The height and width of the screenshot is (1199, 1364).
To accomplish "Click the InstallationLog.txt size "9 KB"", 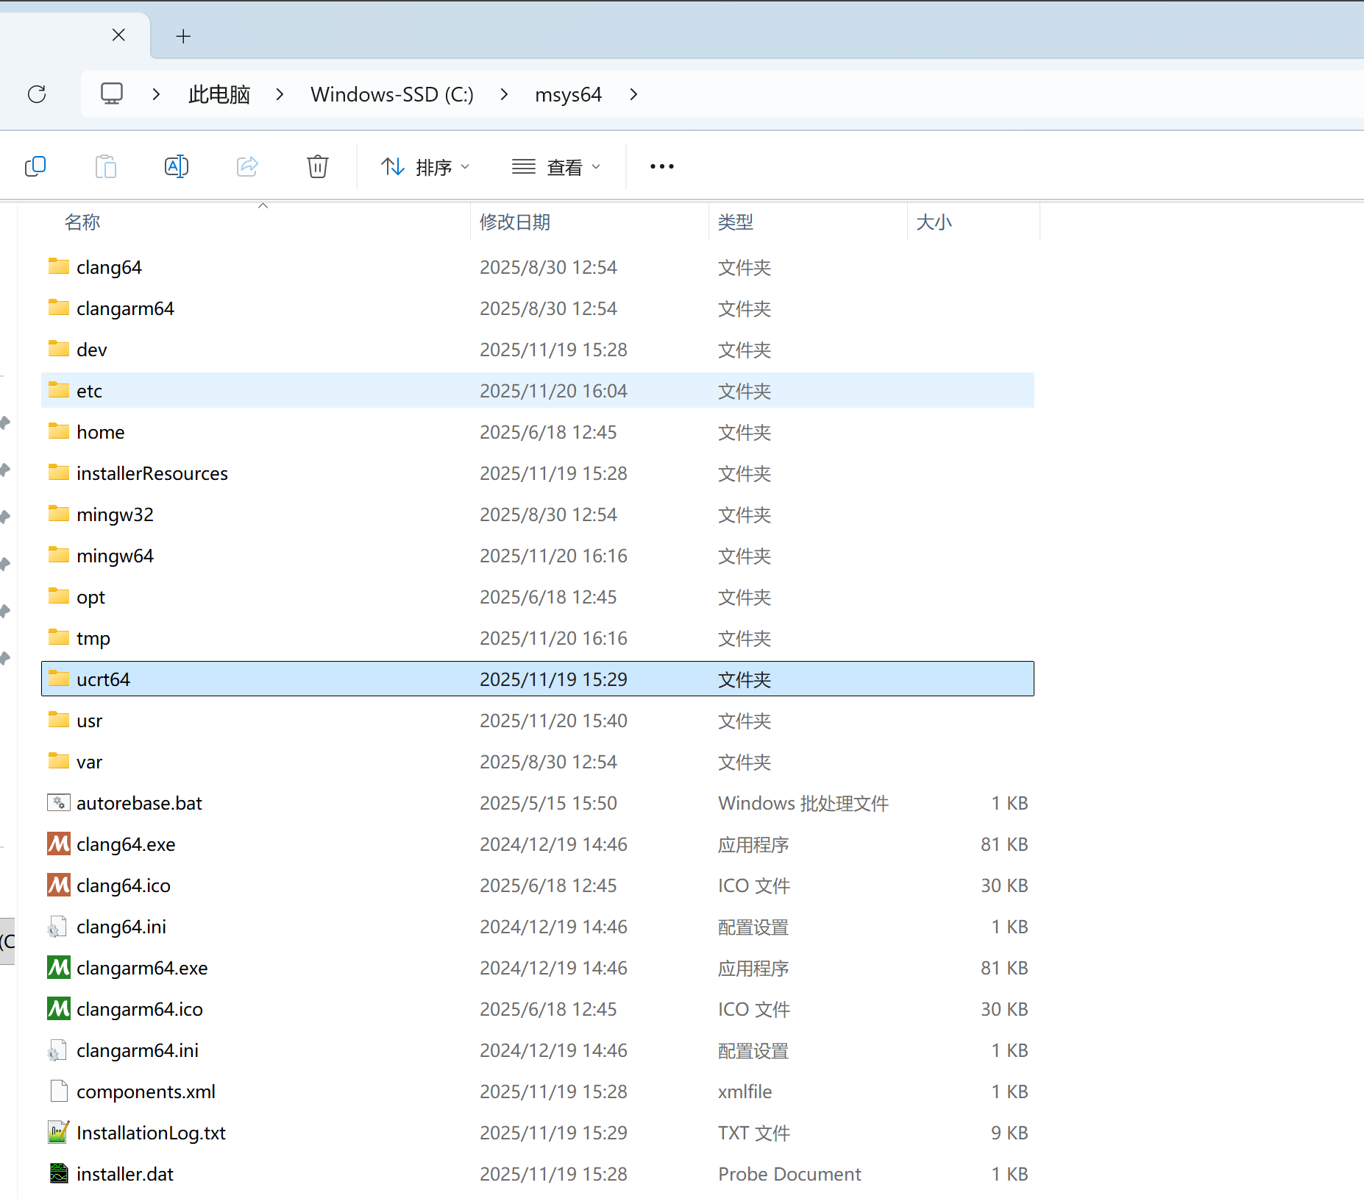I will pyautogui.click(x=1009, y=1133).
